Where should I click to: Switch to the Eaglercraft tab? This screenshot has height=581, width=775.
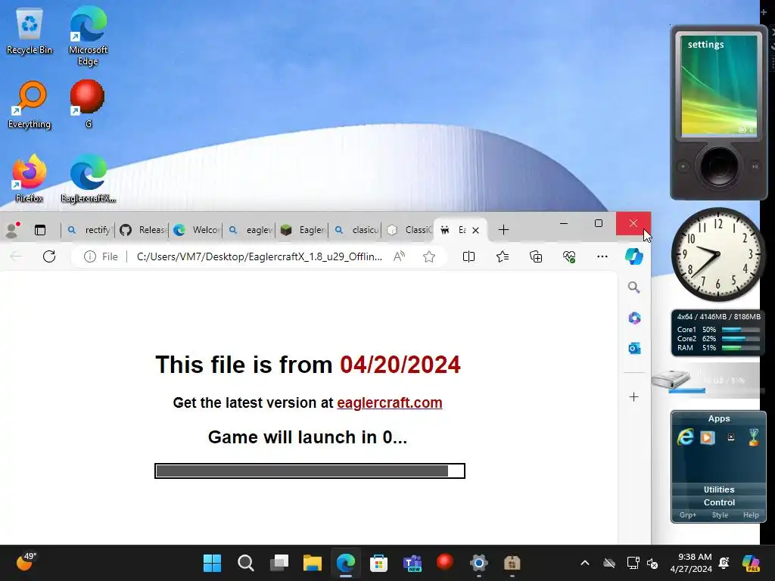303,230
